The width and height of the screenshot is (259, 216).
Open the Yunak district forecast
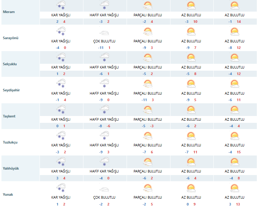point(8,195)
